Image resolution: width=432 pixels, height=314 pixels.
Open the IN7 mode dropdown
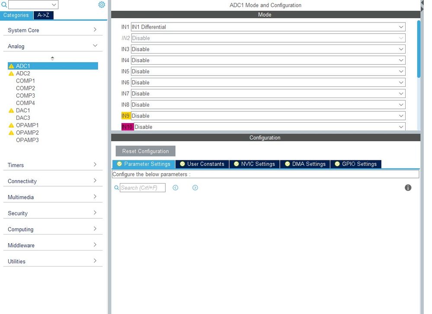(268, 94)
